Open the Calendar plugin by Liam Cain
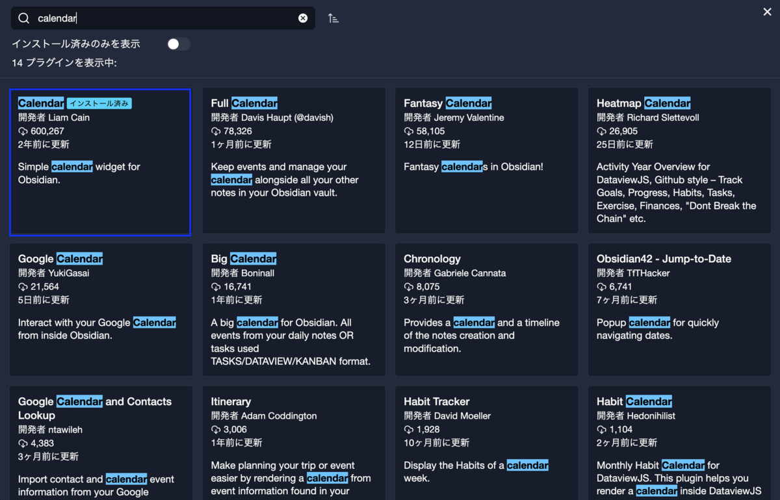 100,162
